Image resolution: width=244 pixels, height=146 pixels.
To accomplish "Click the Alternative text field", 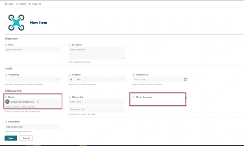I will click(x=96, y=109).
